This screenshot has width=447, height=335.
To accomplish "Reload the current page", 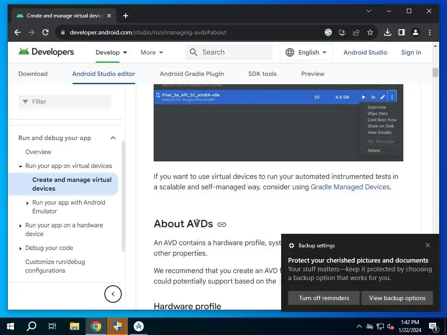I will point(45,32).
